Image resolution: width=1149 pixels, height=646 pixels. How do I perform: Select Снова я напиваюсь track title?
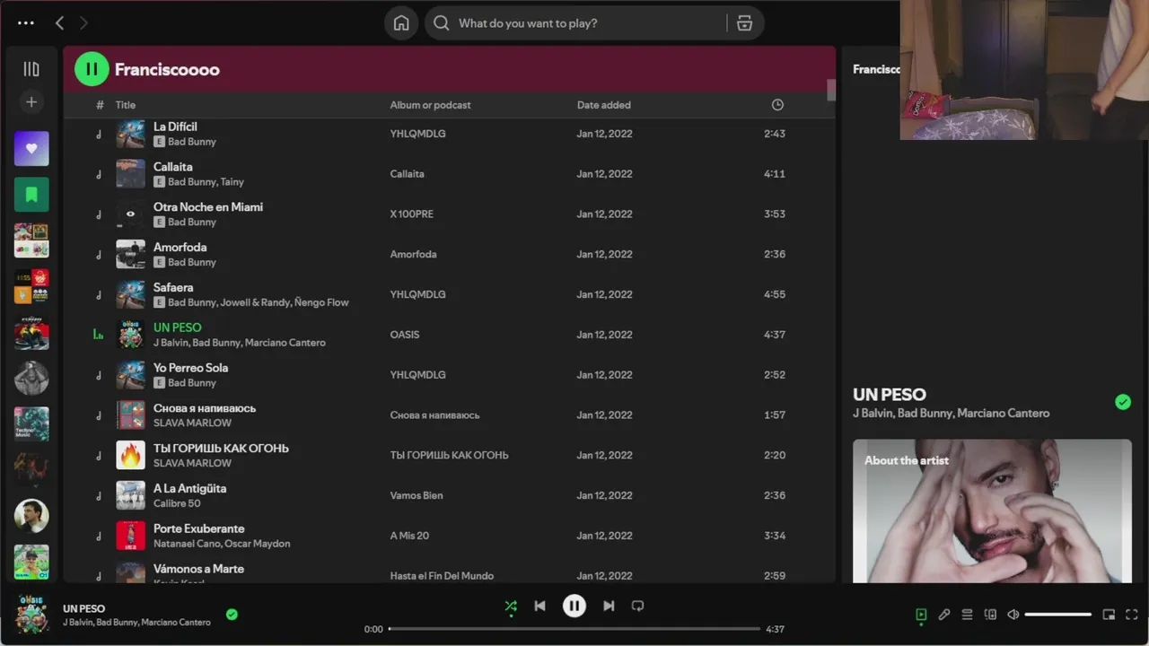(x=205, y=408)
